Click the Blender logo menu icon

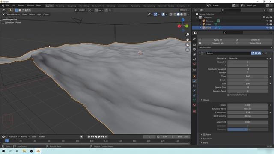3,6
